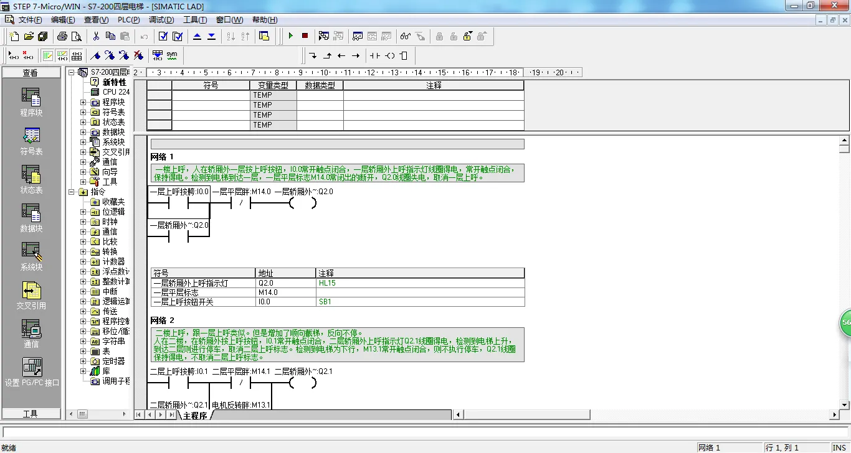This screenshot has height=453, width=851.
Task: Select the 新特性 tree item
Action: (x=114, y=82)
